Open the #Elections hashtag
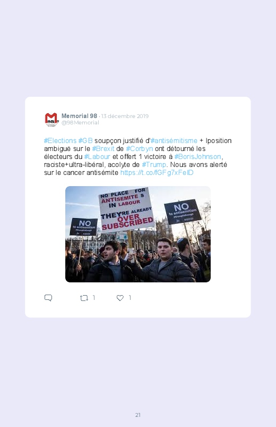The width and height of the screenshot is (276, 427). point(60,141)
